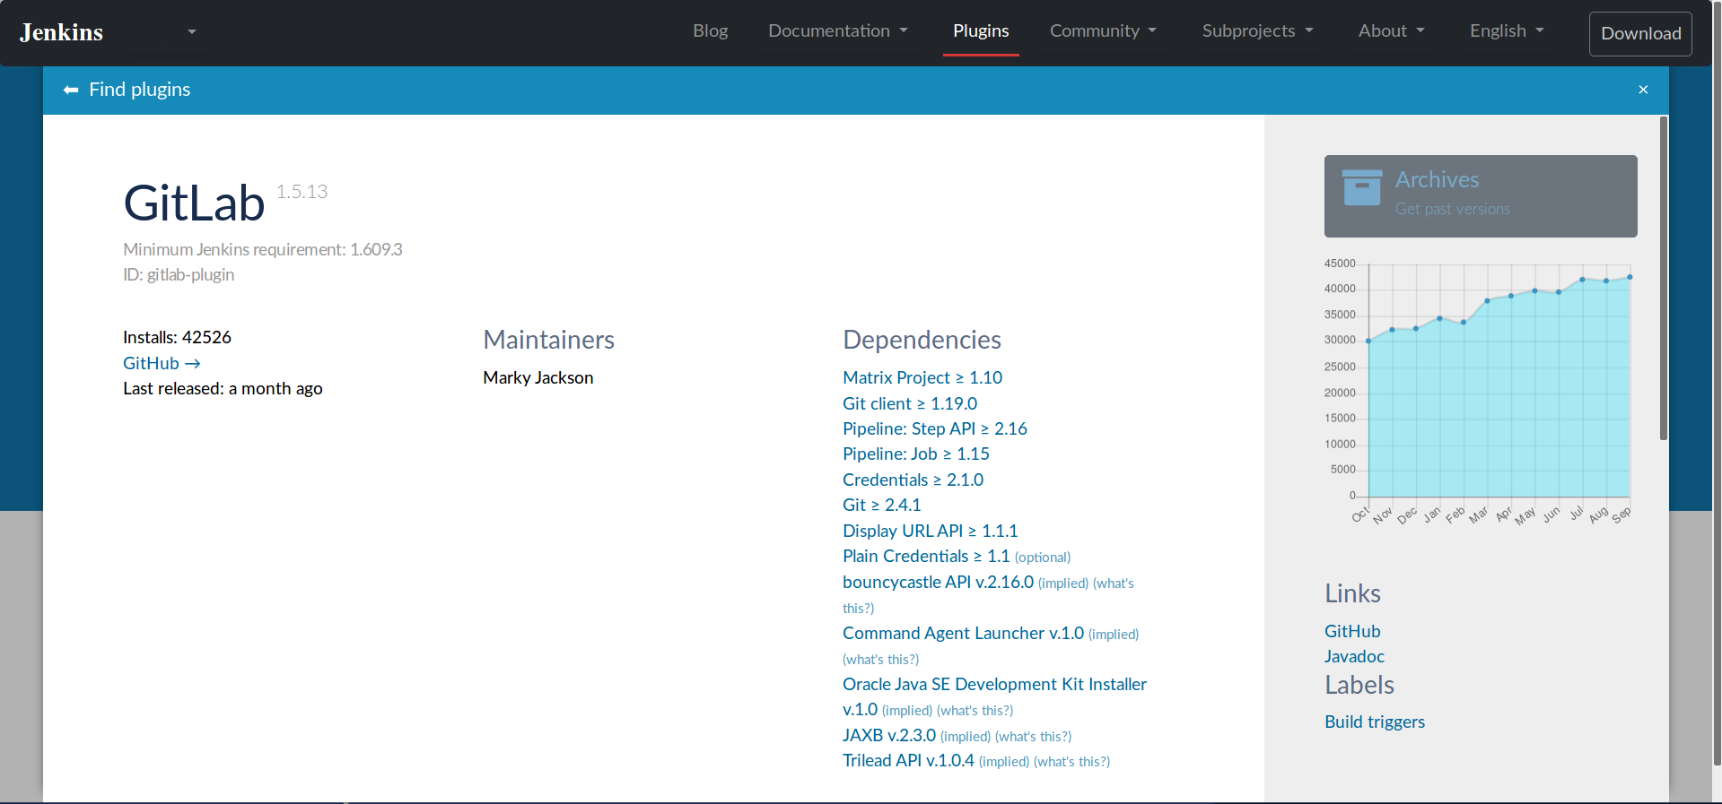Image resolution: width=1722 pixels, height=804 pixels.
Task: Click the GitHub arrow link under Installs
Action: [x=162, y=363]
